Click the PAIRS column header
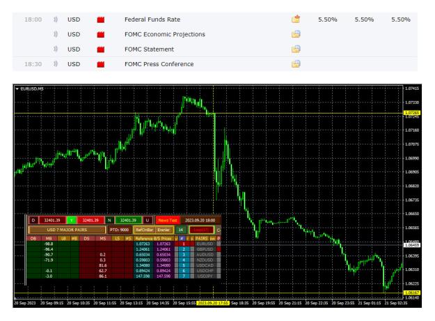Screen dimensions: 435x321 [202, 239]
